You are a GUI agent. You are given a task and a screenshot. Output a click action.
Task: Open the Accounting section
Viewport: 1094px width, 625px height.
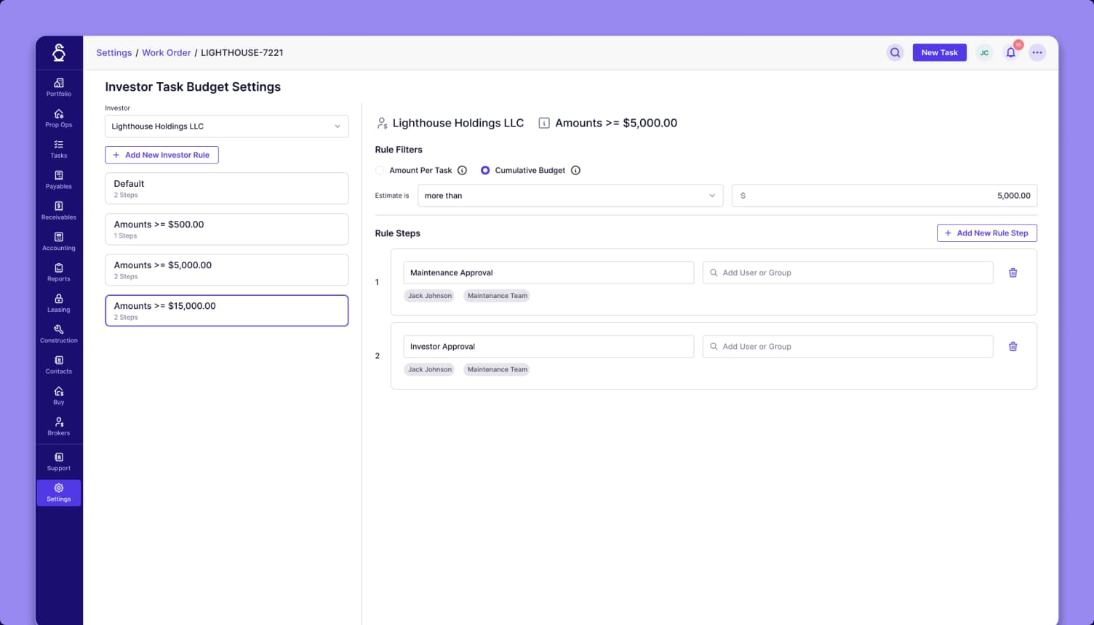(58, 241)
